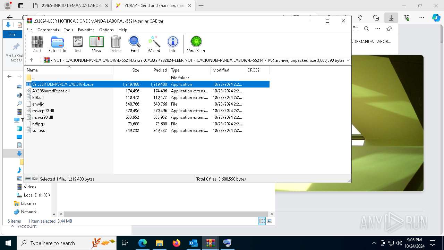Open the View toolbar icon in WinRAR
The height and width of the screenshot is (250, 444).
[x=96, y=44]
